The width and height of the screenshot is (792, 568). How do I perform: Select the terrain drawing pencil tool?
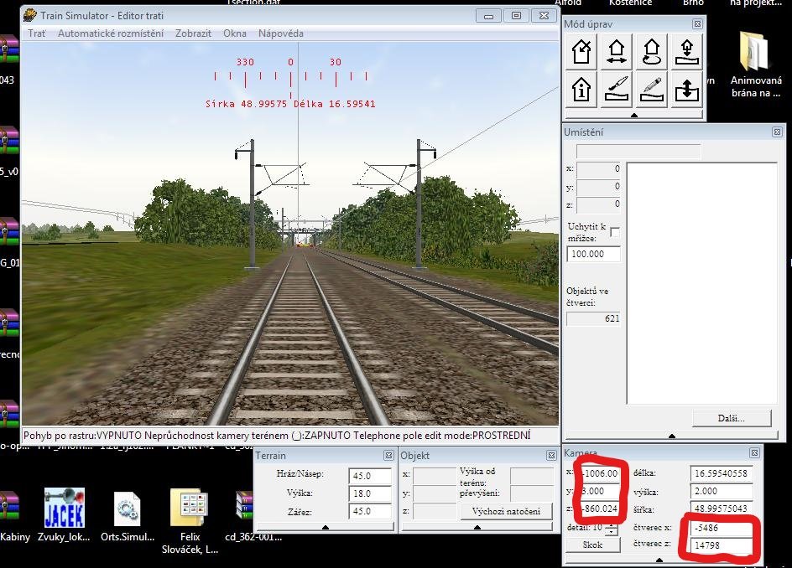pos(652,90)
